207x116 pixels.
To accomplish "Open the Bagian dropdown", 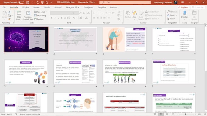I will [x=39, y=19].
